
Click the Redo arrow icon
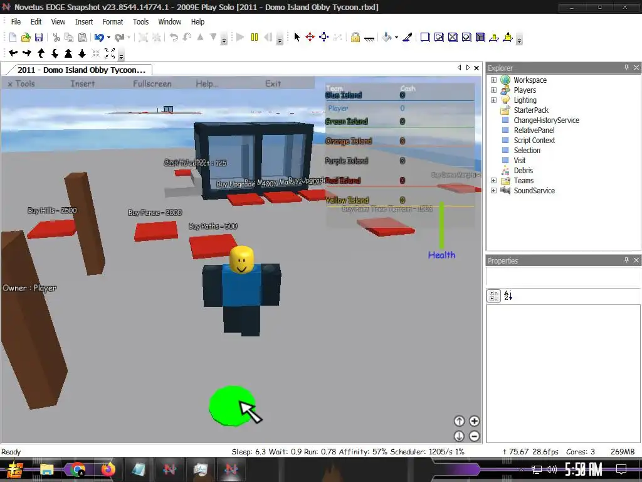[119, 38]
